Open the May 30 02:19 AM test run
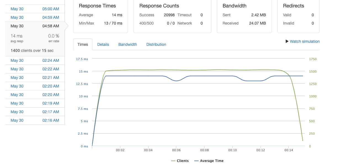Image resolution: width=338 pixels, height=165 pixels. click(35, 103)
